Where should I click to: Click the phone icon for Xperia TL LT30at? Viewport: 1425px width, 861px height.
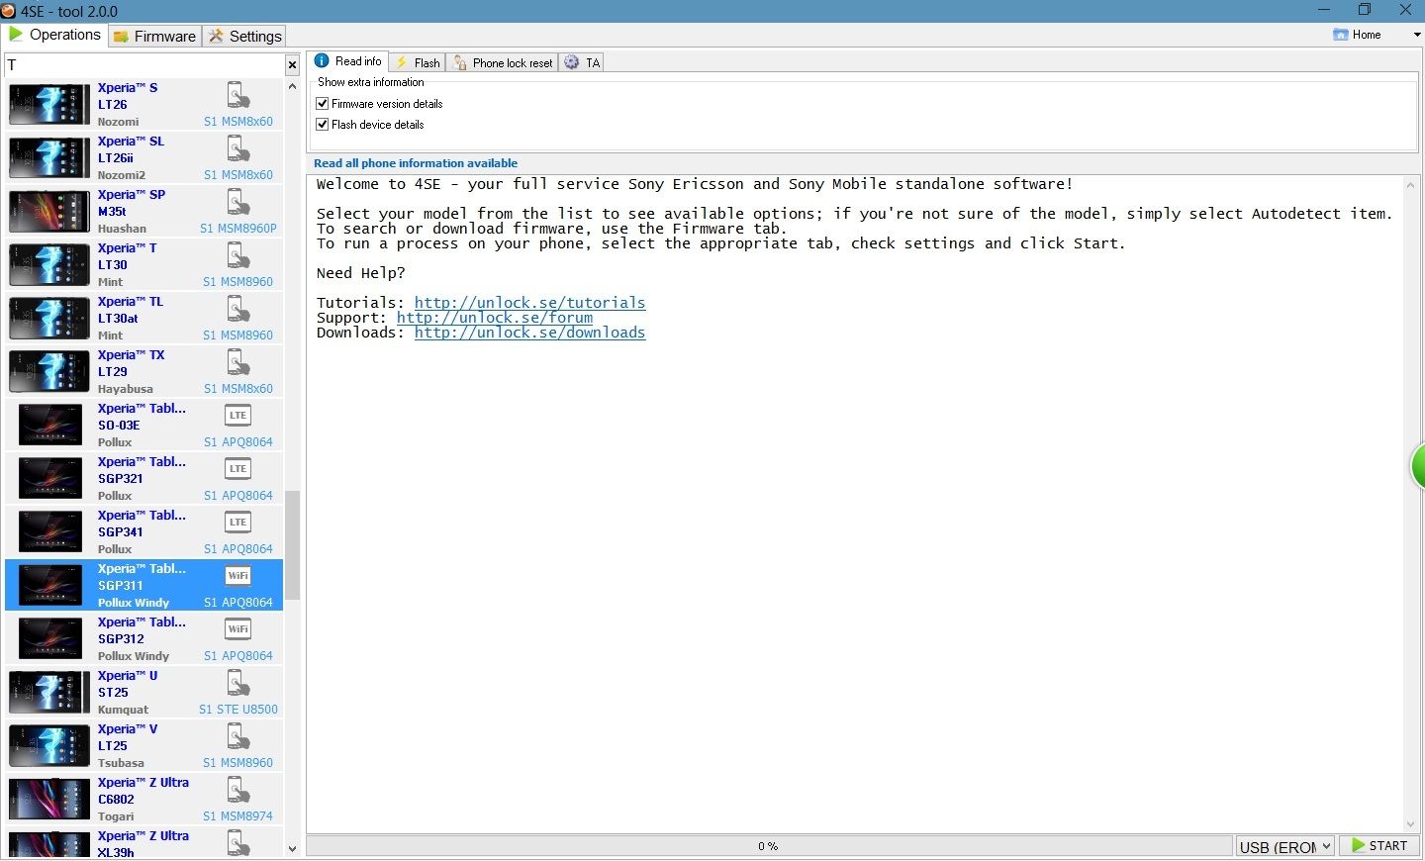coord(238,310)
